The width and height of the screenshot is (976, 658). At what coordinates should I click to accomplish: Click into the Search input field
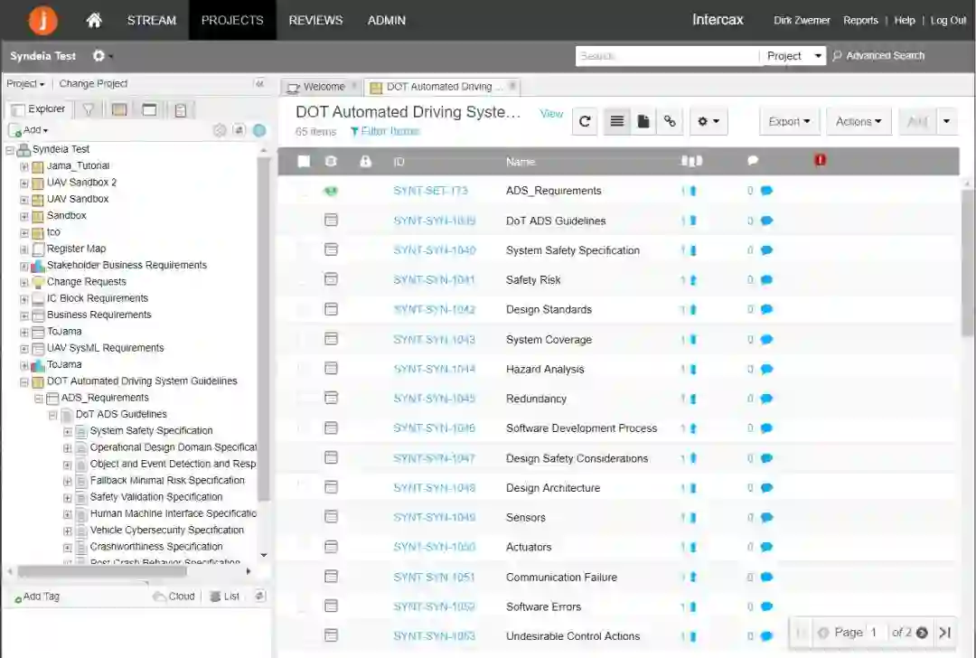(666, 56)
